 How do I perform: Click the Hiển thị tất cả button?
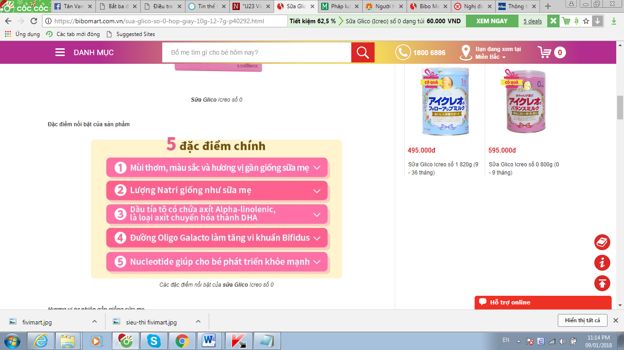pos(582,320)
